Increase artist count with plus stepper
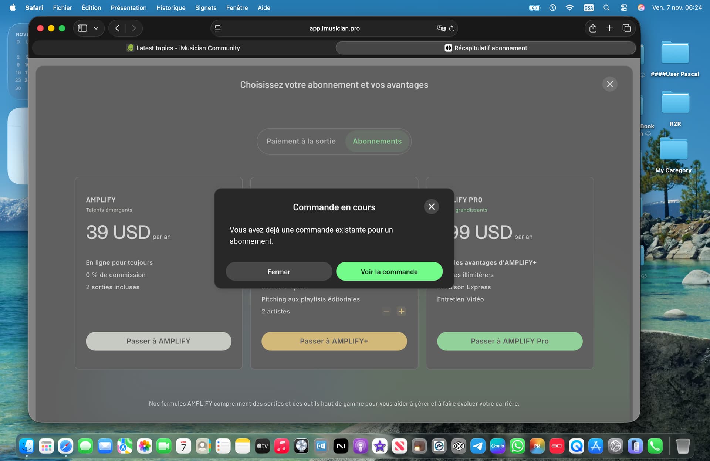Screen dimensions: 710x461 401,311
